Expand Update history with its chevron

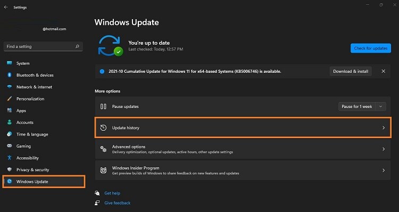384,128
